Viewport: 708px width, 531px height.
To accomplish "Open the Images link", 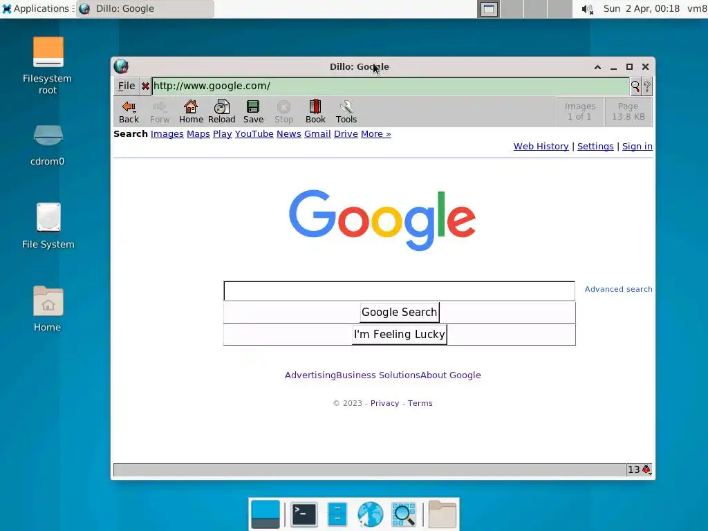I will (x=167, y=133).
